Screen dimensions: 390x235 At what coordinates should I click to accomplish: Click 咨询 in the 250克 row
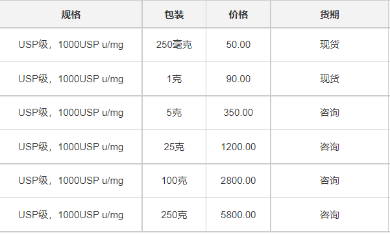tap(330, 215)
